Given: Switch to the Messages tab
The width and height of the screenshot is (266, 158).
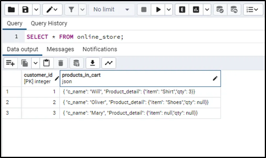Looking at the screenshot, I should click(x=60, y=49).
